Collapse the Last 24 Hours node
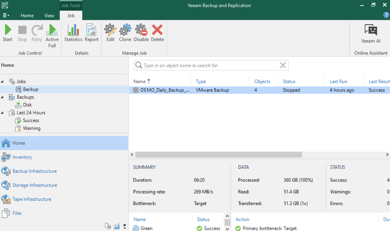 [2, 113]
